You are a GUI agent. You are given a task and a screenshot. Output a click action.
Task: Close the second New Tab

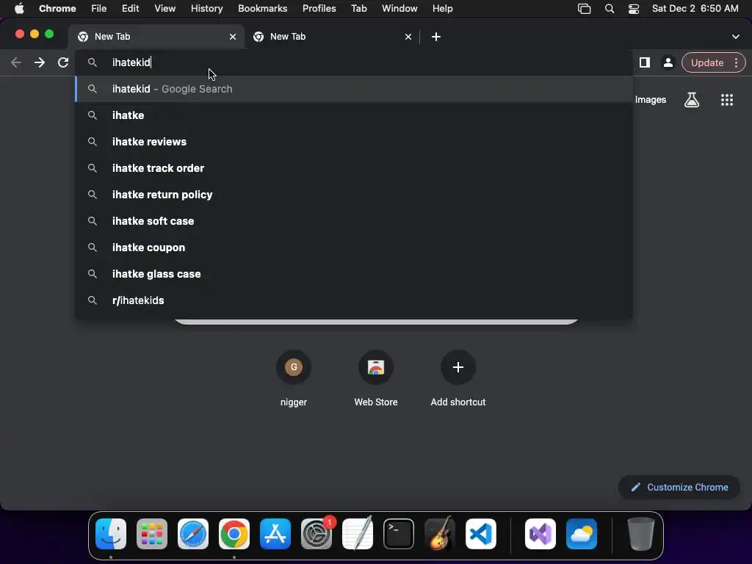(x=408, y=37)
